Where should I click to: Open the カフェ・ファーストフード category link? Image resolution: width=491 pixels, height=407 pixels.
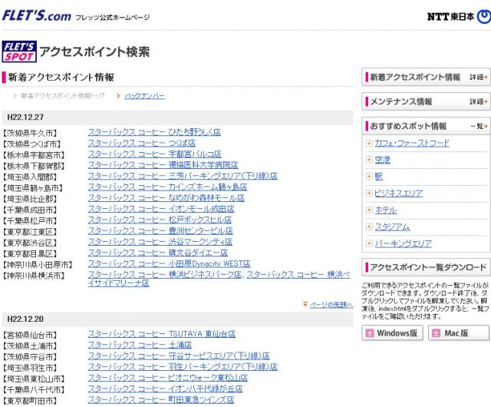(412, 144)
